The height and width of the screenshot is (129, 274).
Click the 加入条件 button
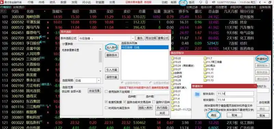tap(112, 47)
